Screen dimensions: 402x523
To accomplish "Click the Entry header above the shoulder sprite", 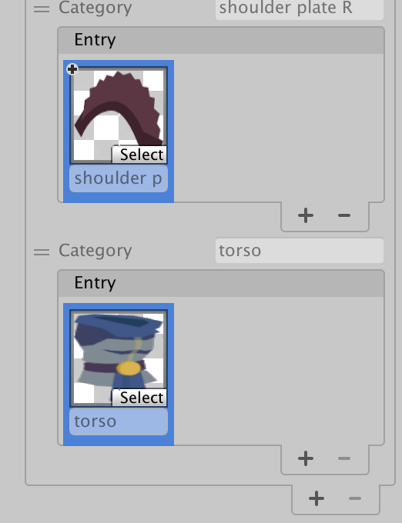I will point(221,40).
